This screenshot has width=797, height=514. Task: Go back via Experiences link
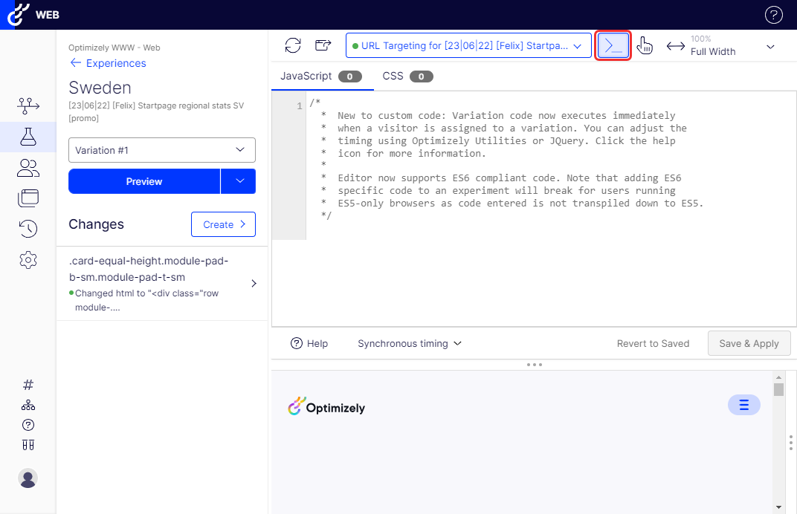pyautogui.click(x=108, y=63)
